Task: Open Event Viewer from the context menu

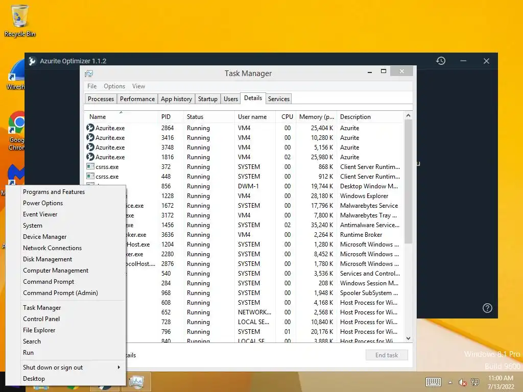Action: click(x=66, y=214)
